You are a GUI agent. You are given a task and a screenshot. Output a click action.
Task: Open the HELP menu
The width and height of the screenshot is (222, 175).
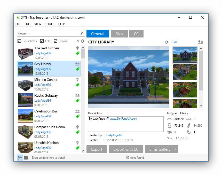tap(61, 24)
